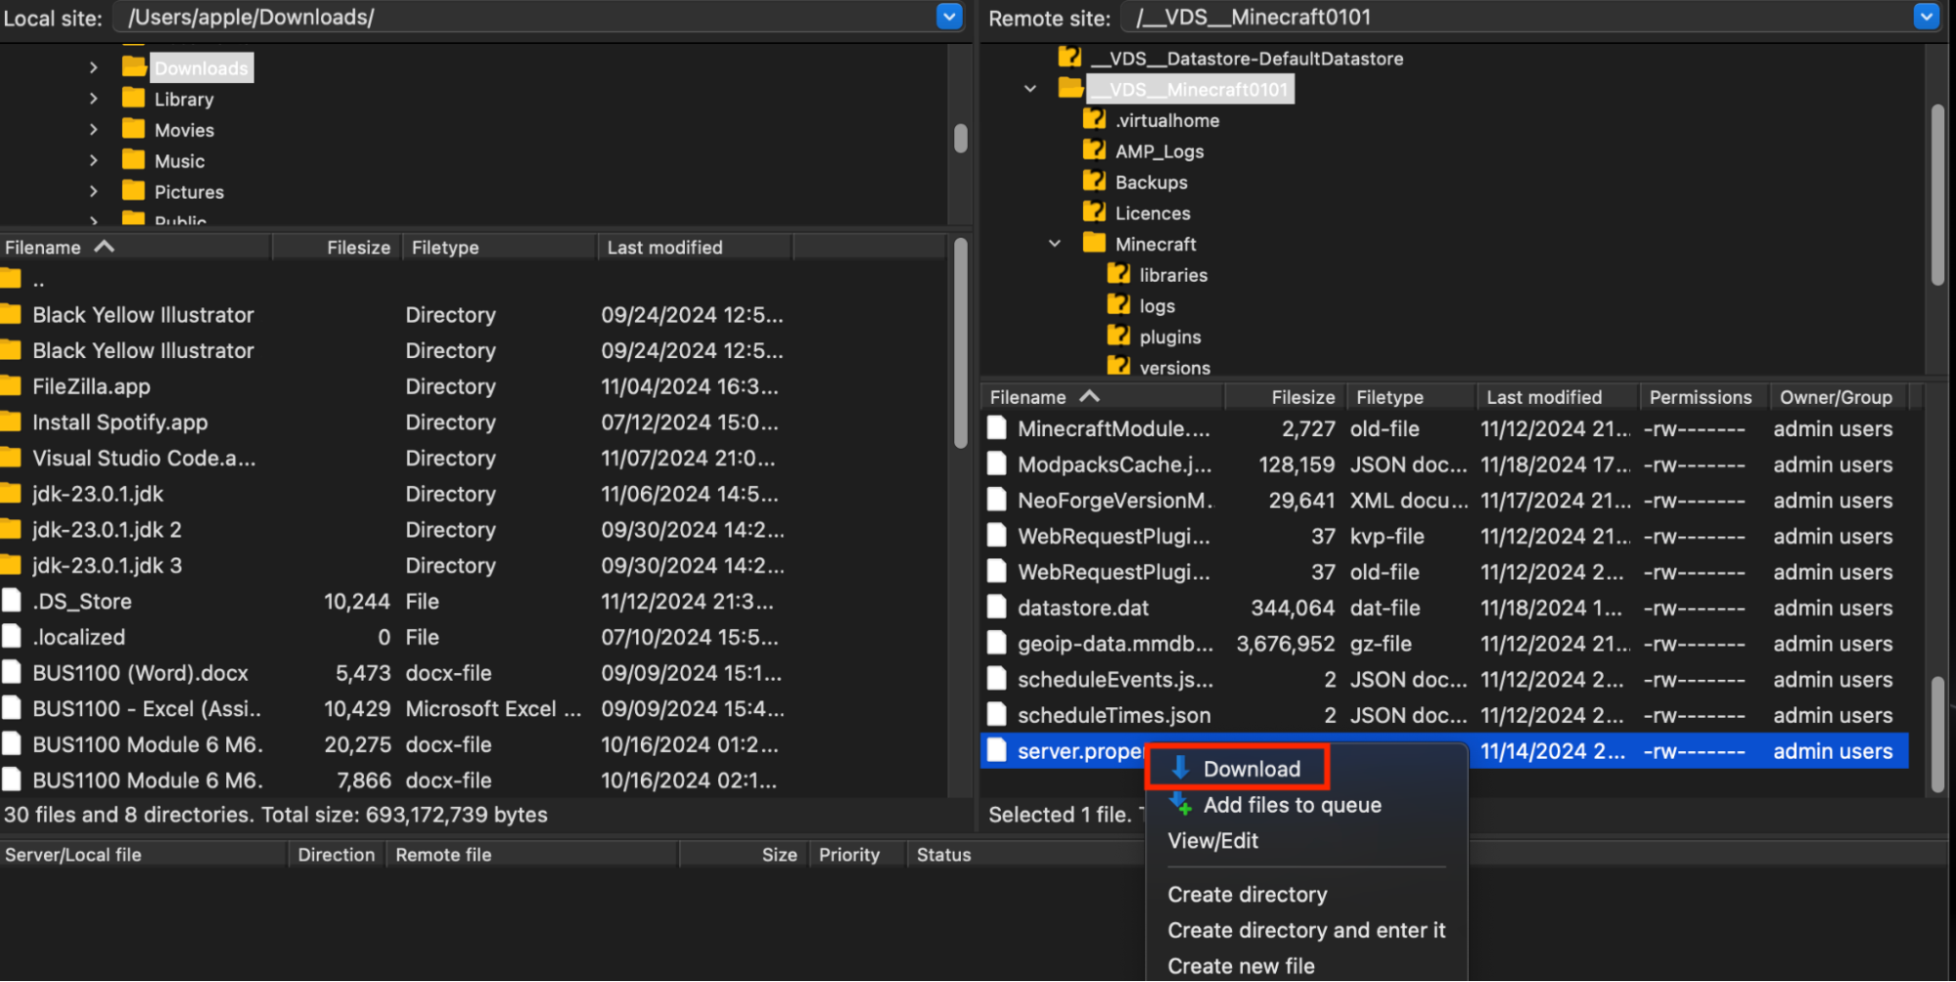The width and height of the screenshot is (1956, 982).
Task: Click the datastore.dat file icon
Action: [x=996, y=607]
